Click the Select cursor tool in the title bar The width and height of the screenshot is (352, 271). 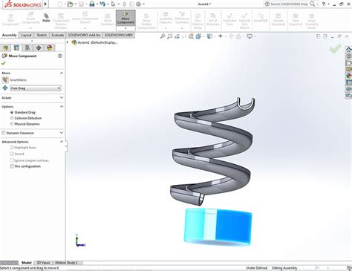click(113, 4)
